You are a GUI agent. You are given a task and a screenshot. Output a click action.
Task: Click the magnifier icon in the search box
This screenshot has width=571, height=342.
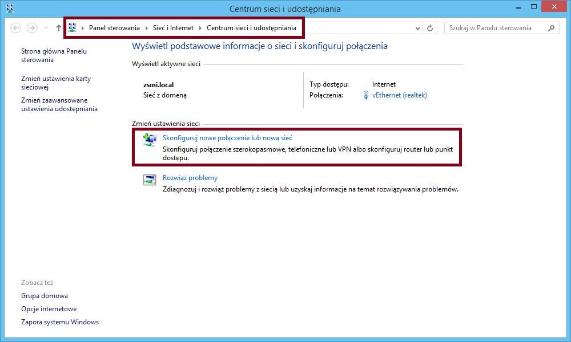pyautogui.click(x=552, y=28)
